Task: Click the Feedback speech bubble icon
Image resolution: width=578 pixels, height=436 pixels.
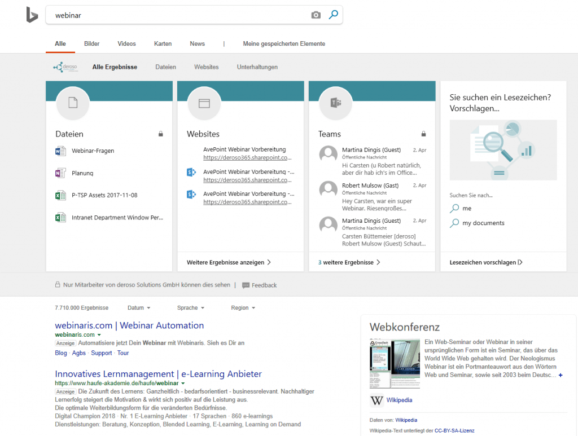Action: click(x=246, y=285)
